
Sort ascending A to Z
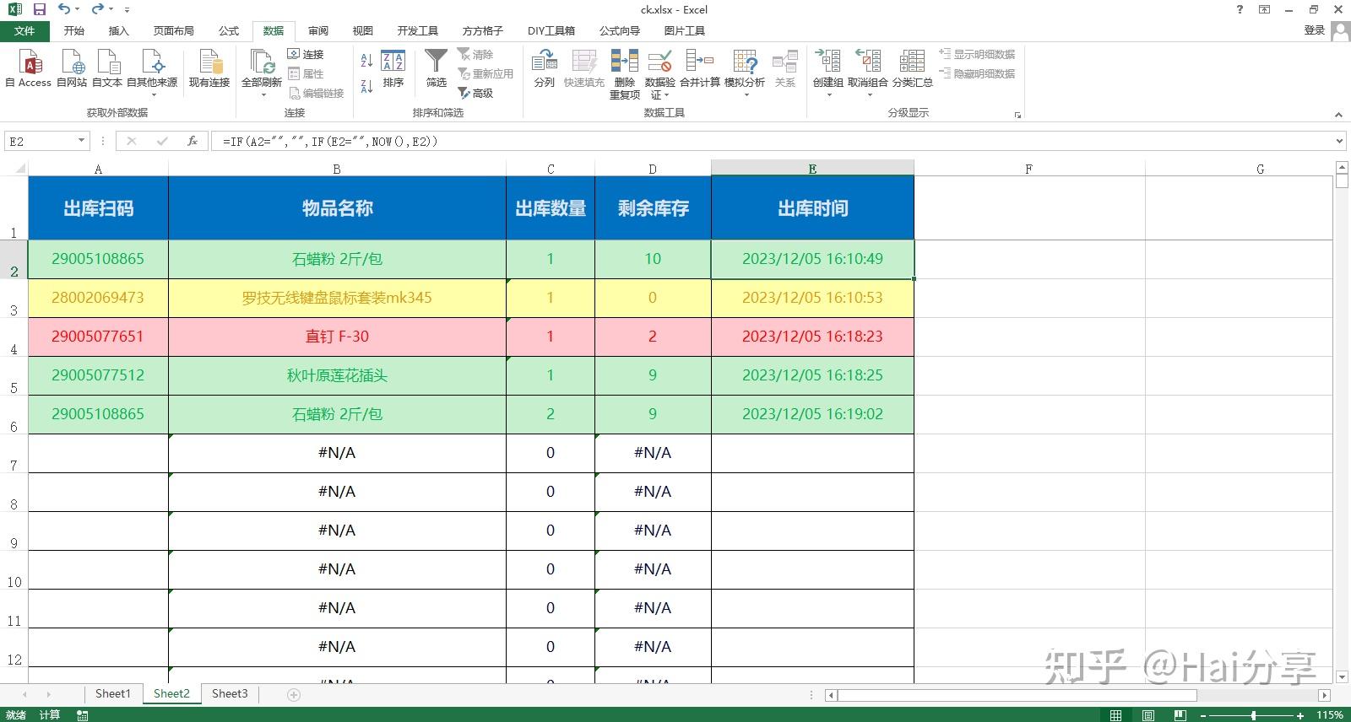tap(366, 61)
